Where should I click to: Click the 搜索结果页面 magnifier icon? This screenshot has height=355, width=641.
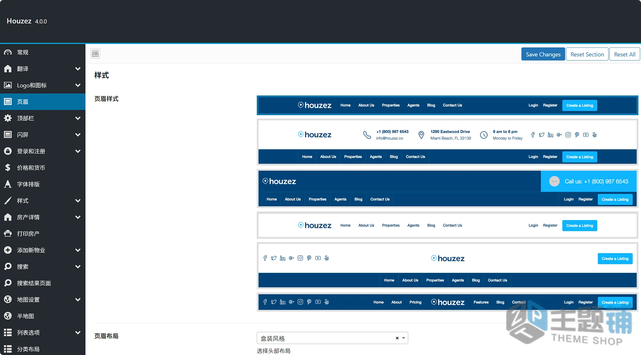[8, 283]
